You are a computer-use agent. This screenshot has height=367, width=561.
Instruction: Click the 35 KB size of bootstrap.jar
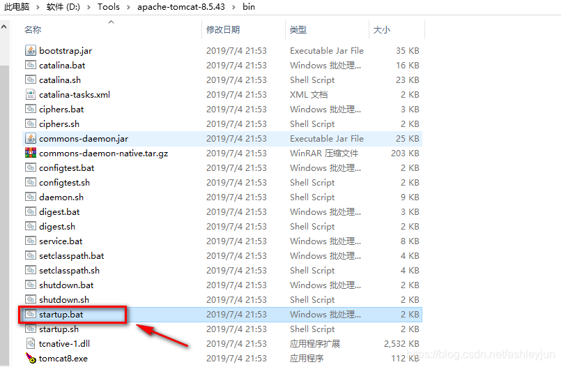407,51
